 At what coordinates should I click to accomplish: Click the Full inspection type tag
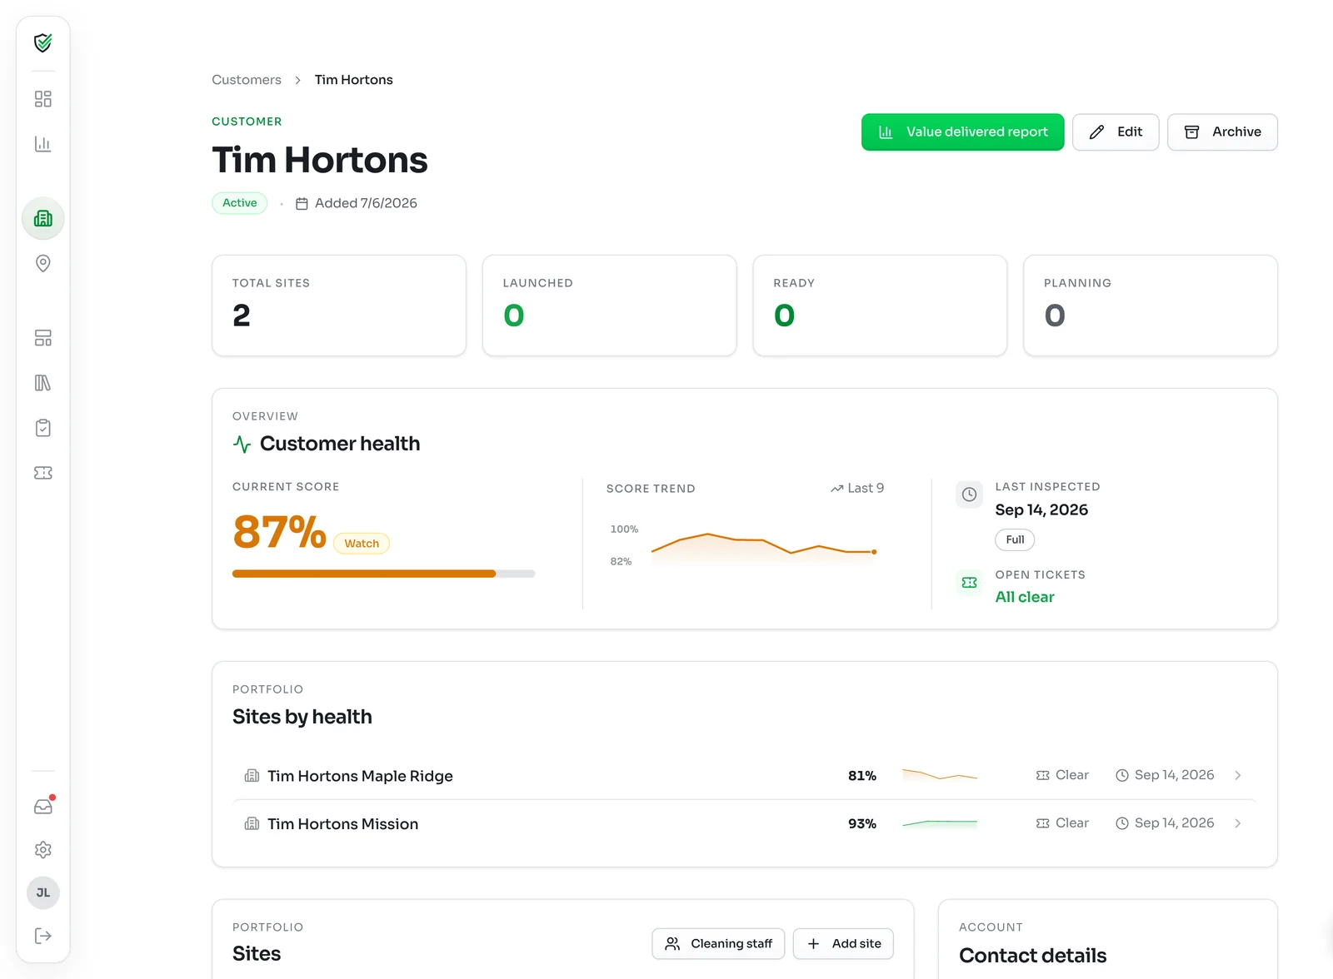(x=1015, y=539)
